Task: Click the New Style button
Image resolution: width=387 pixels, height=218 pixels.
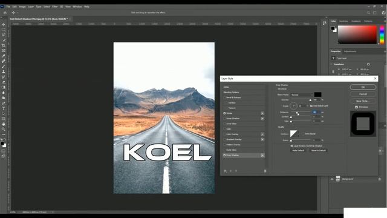Action: tap(363, 101)
